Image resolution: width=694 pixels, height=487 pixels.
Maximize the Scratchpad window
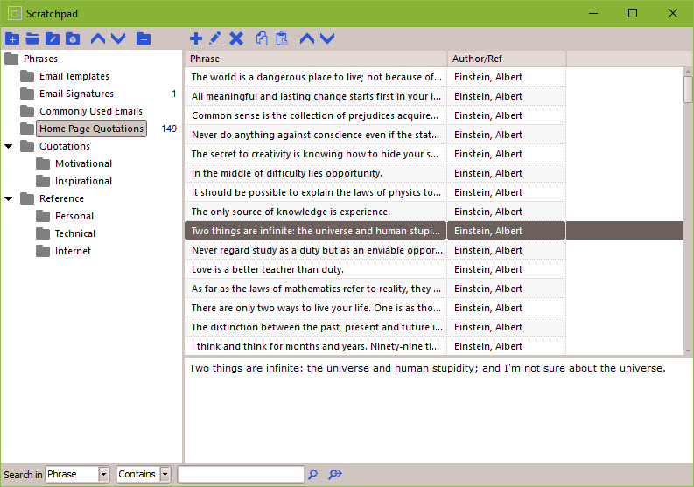[x=633, y=13]
